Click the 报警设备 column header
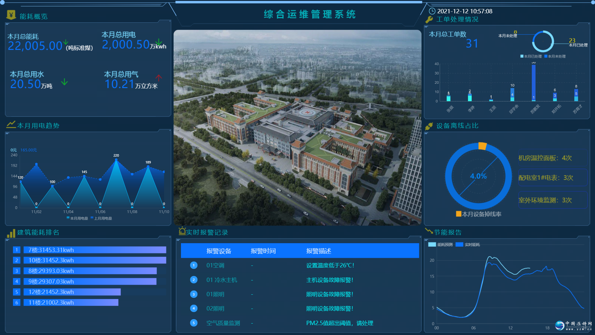The width and height of the screenshot is (595, 335). point(219,251)
